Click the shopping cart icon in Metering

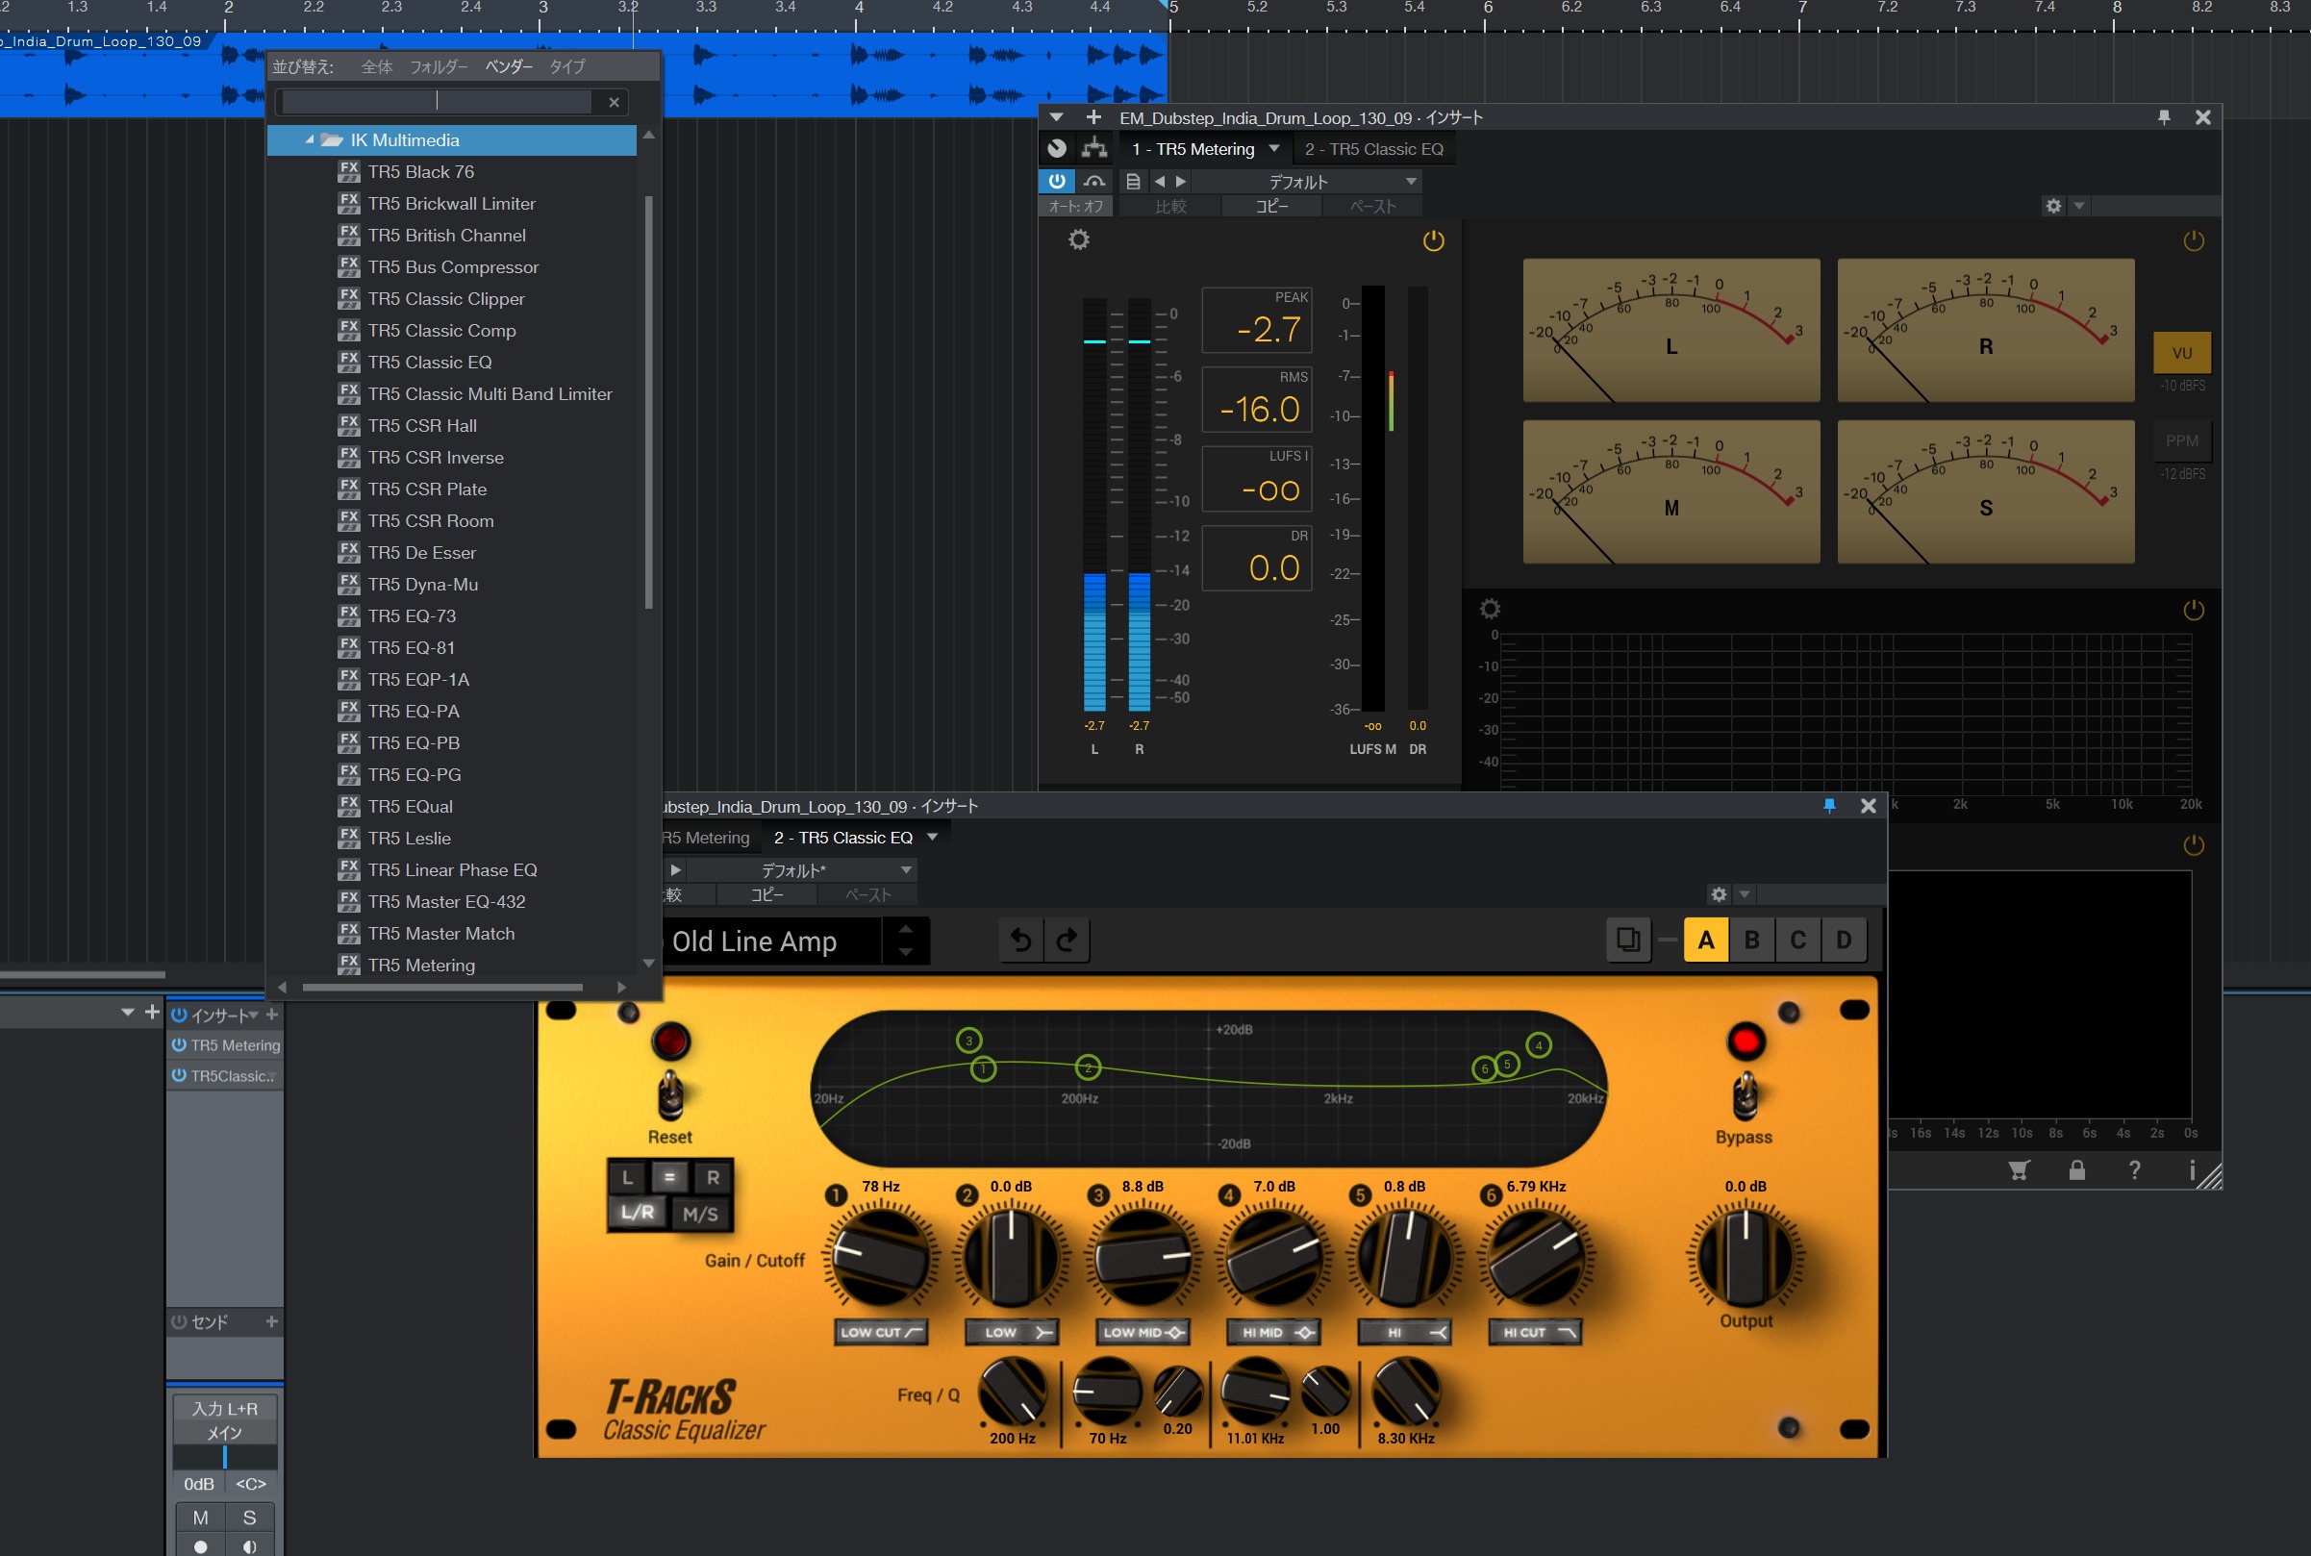(x=2019, y=1171)
